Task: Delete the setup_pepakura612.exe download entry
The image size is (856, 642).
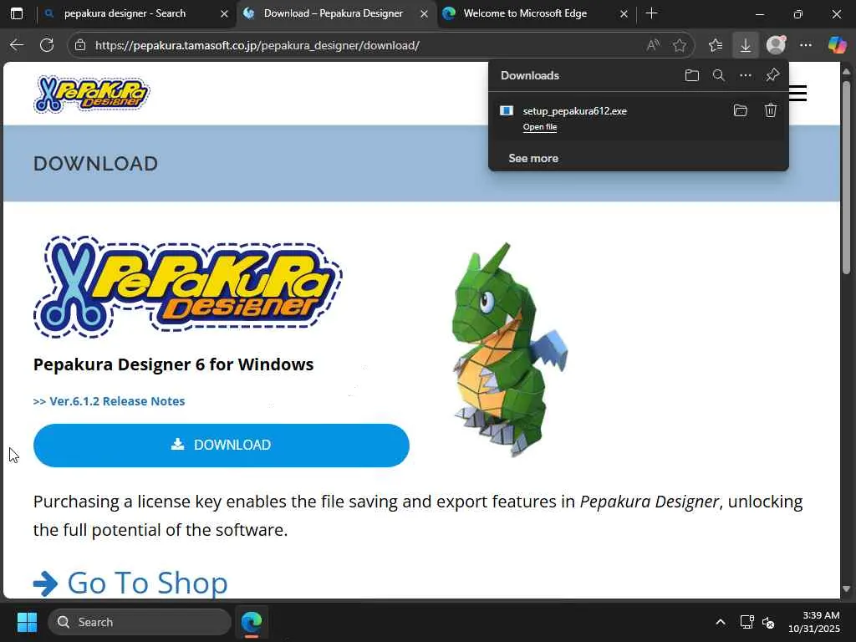Action: coord(770,111)
